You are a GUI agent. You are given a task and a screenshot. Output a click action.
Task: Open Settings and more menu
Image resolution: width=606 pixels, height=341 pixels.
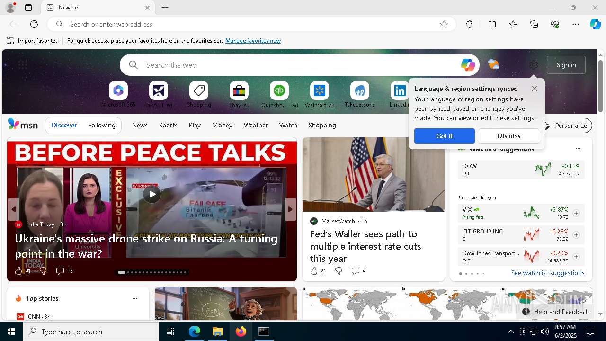(576, 24)
